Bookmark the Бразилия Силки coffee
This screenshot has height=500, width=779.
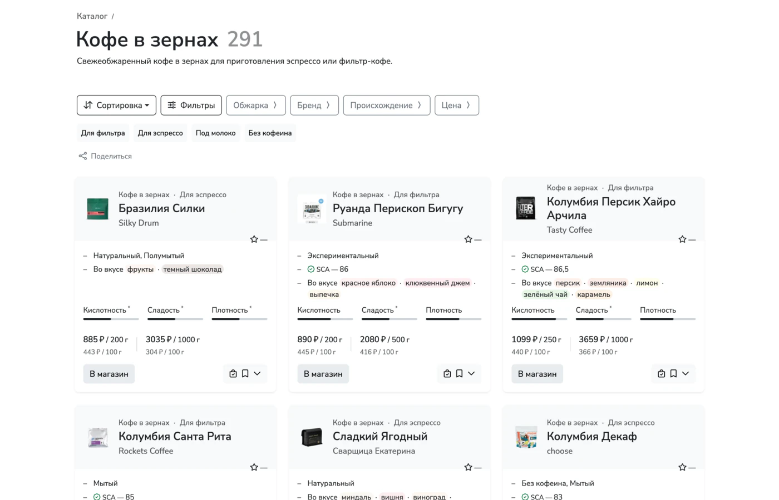point(245,374)
